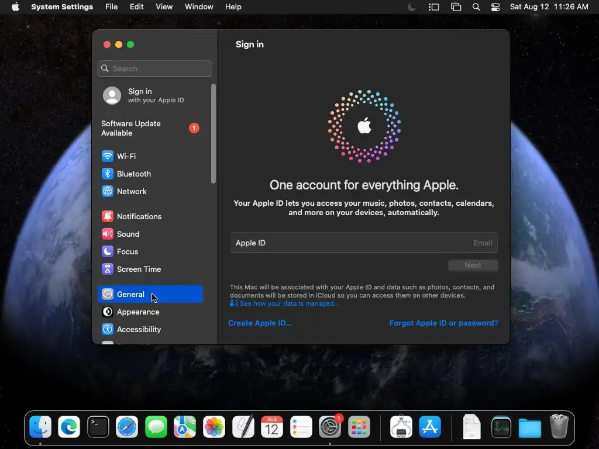Open Launchpad from the Dock

(359, 427)
